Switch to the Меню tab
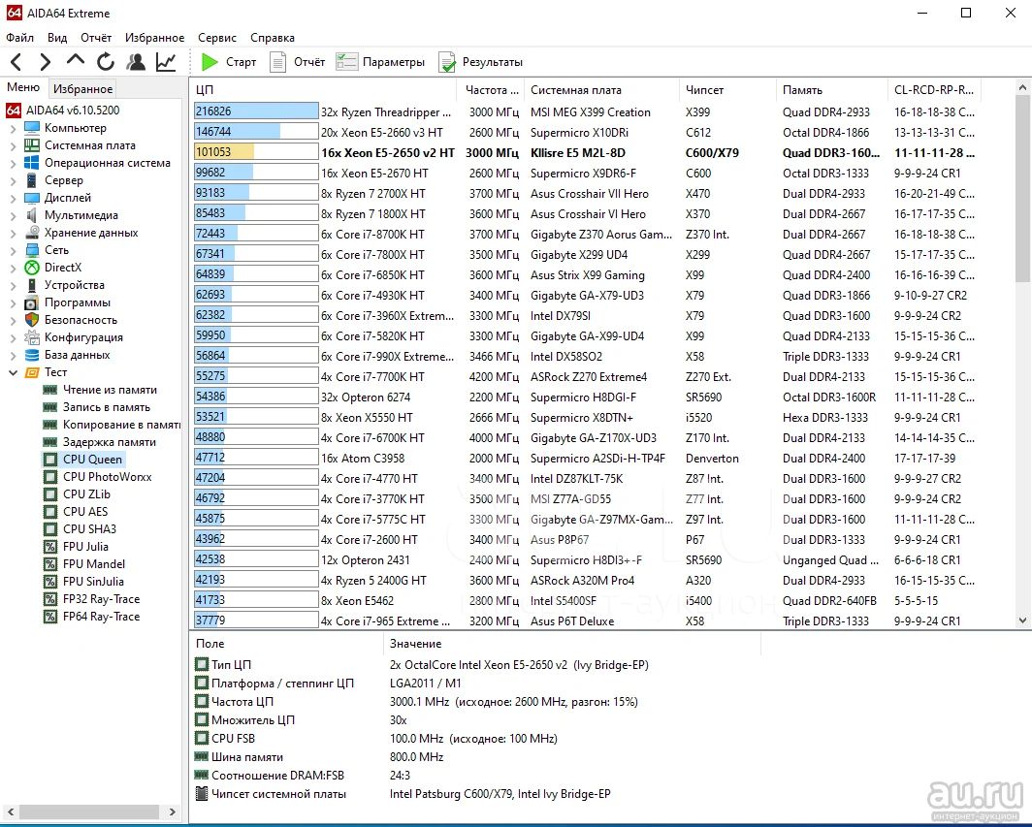 point(23,87)
